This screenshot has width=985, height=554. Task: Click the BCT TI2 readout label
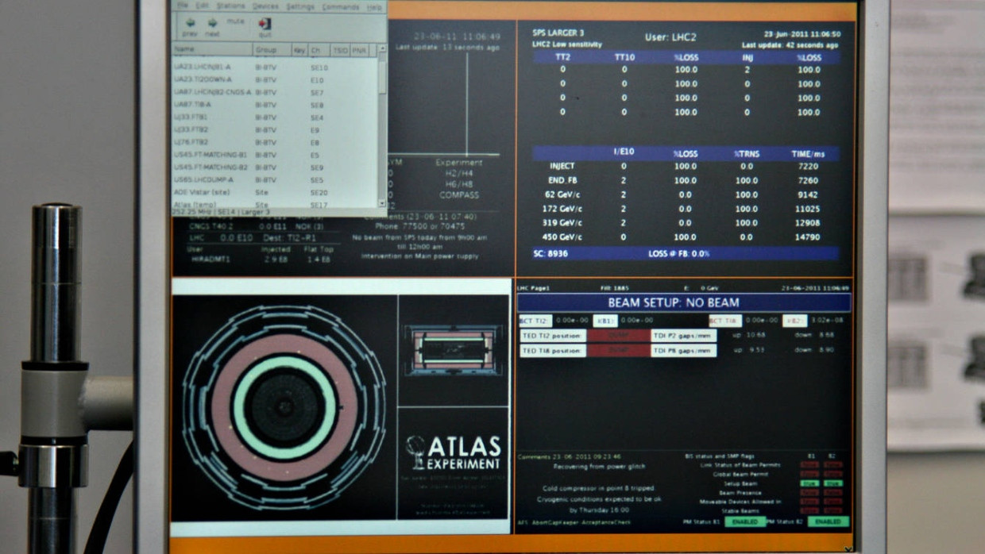pos(533,321)
